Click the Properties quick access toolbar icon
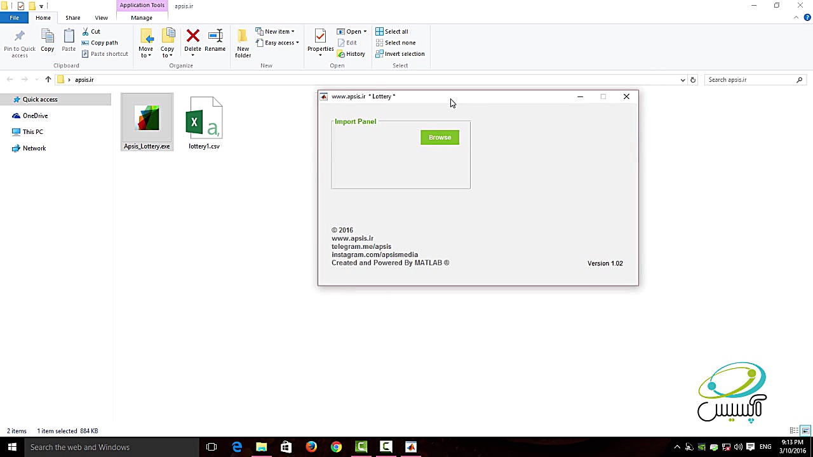Image resolution: width=813 pixels, height=457 pixels. (21, 6)
